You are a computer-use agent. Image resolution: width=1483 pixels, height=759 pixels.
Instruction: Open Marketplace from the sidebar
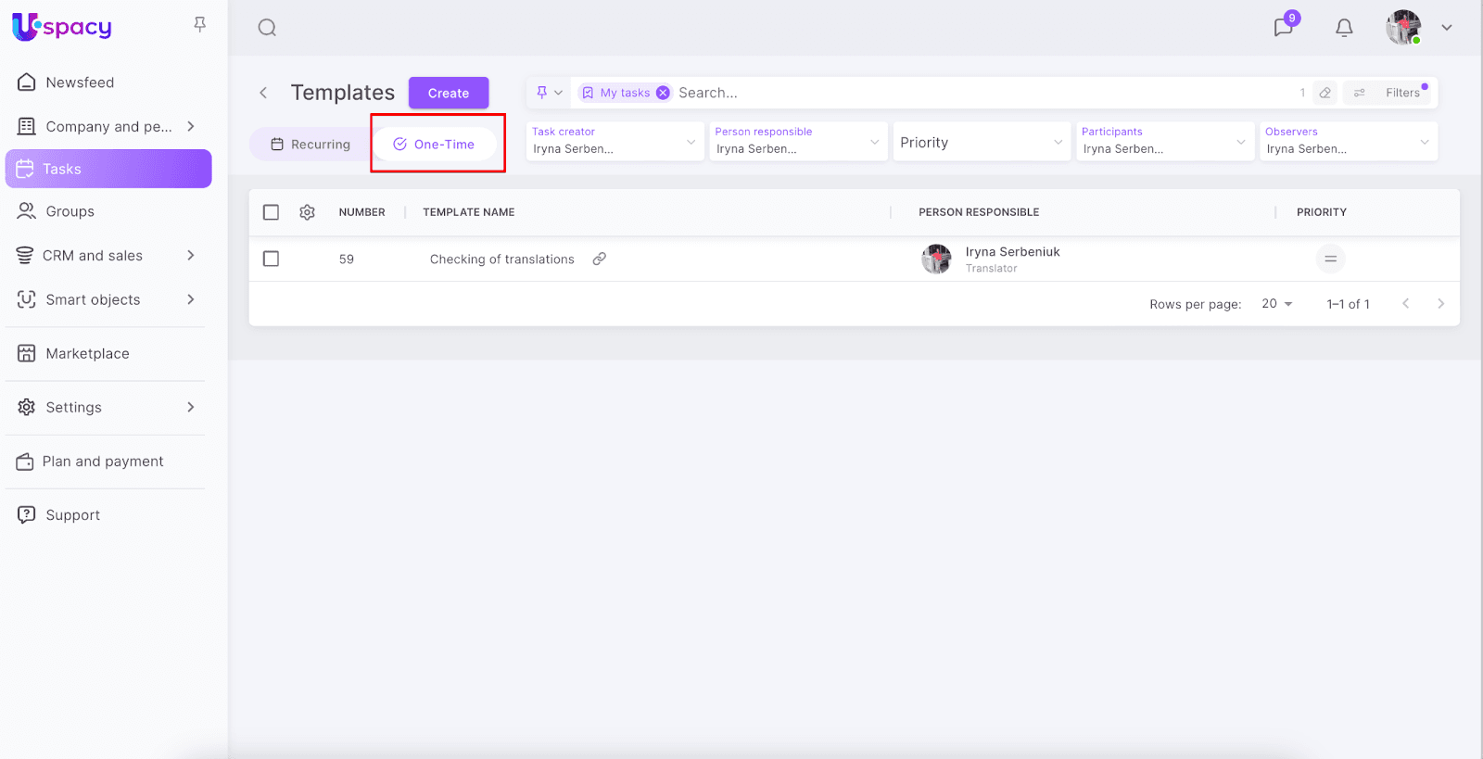pos(87,354)
